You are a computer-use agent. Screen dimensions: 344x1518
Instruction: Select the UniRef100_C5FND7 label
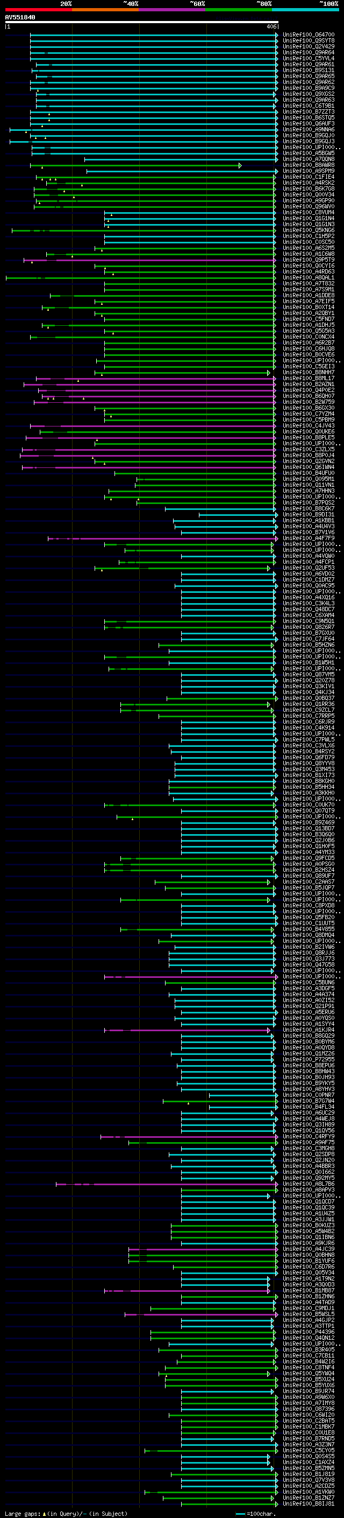(x=308, y=319)
